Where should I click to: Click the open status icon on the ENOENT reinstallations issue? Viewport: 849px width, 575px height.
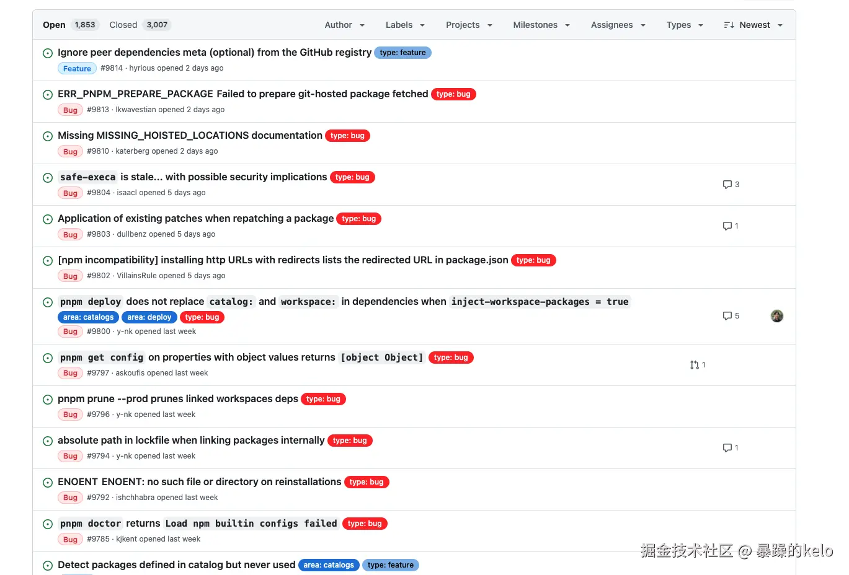tap(48, 481)
